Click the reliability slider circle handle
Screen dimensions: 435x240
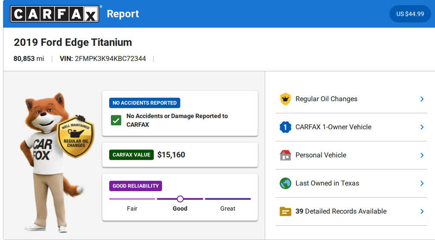point(180,198)
